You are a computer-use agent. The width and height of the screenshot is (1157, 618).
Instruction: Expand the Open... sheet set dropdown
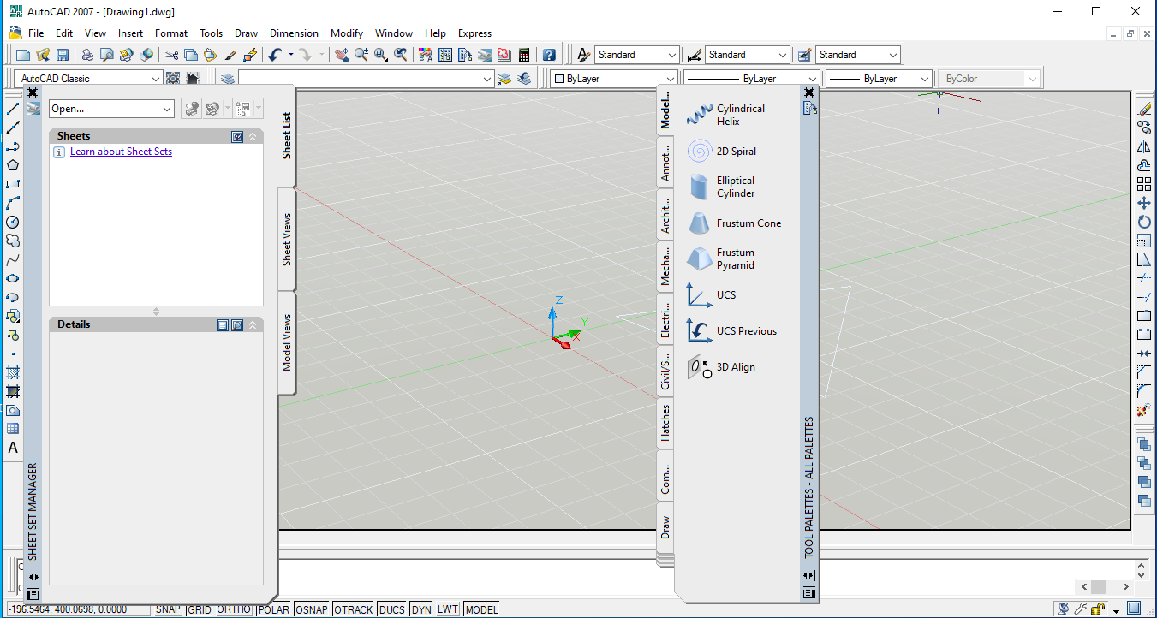point(167,109)
